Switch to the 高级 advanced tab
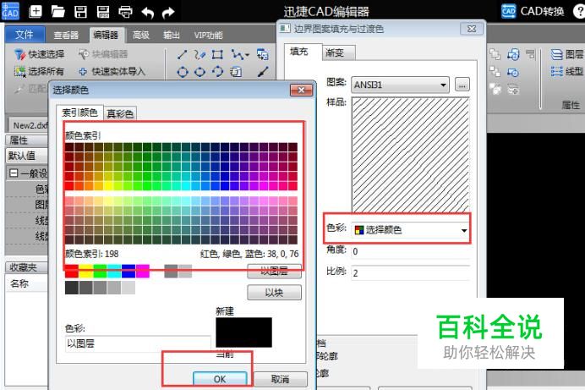585x390 pixels. click(x=141, y=35)
